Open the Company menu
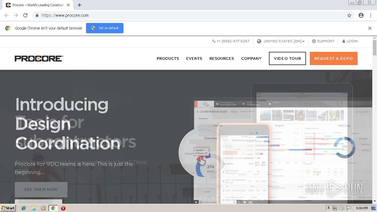 (x=251, y=58)
